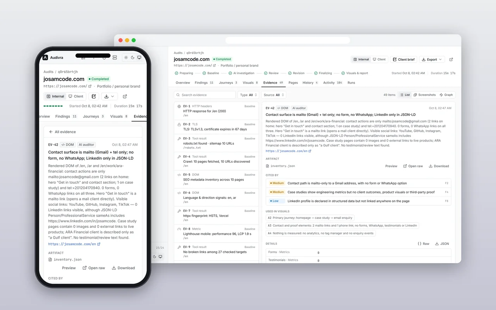
Task: Open the A2 Primary journey visual chip
Action: (x=310, y=218)
